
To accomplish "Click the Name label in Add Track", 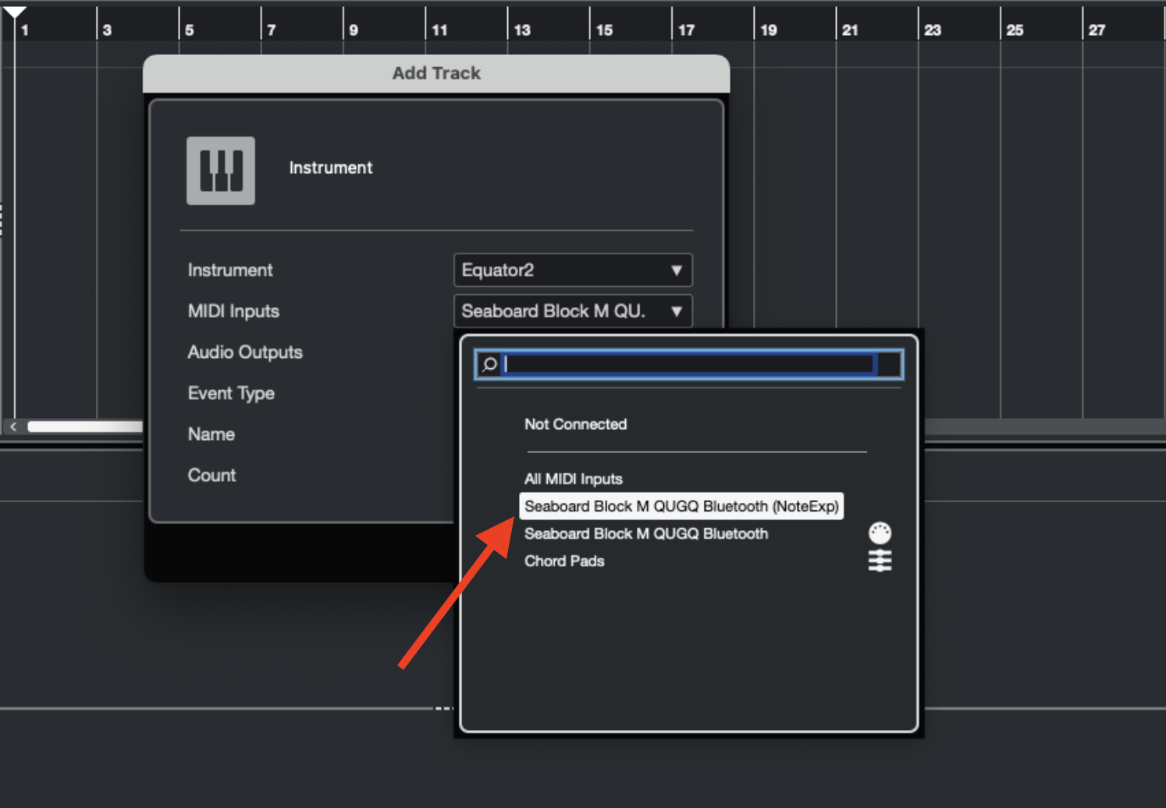I will pyautogui.click(x=211, y=434).
